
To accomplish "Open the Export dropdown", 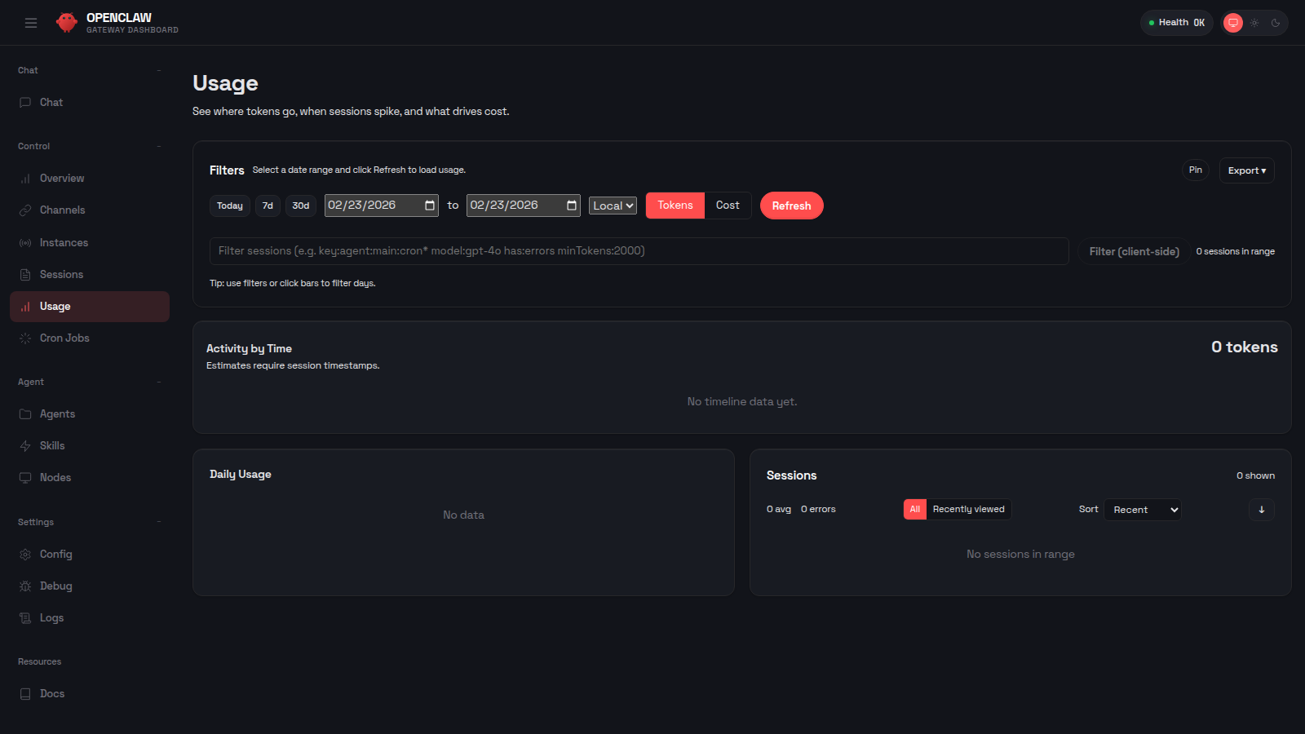I will (x=1245, y=170).
